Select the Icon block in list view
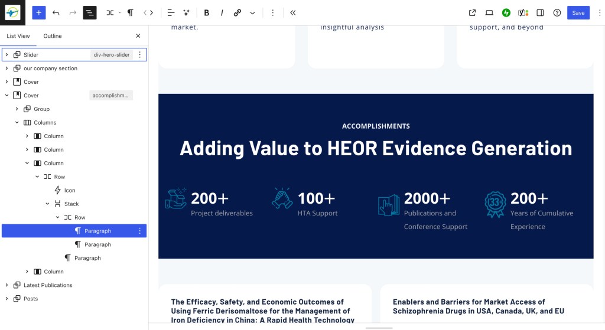The width and height of the screenshot is (605, 330). (x=70, y=191)
